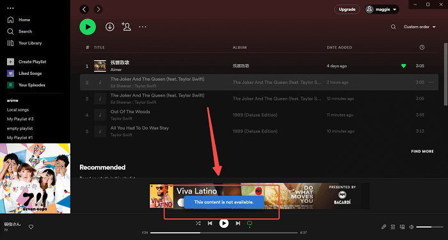The image size is (448, 240).
Task: Go forward with the right arrow button
Action: tap(99, 10)
